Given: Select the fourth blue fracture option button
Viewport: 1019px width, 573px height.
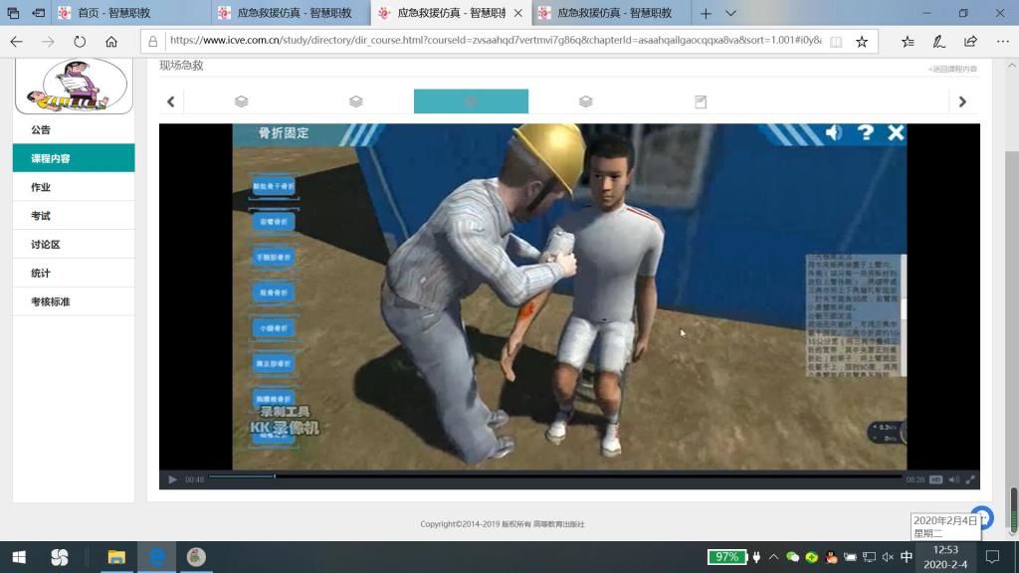Looking at the screenshot, I should pos(274,292).
